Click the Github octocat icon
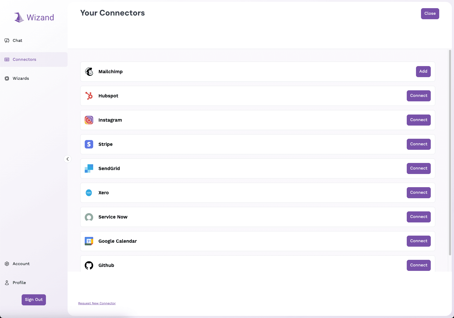Viewport: 454px width, 318px height. [89, 265]
